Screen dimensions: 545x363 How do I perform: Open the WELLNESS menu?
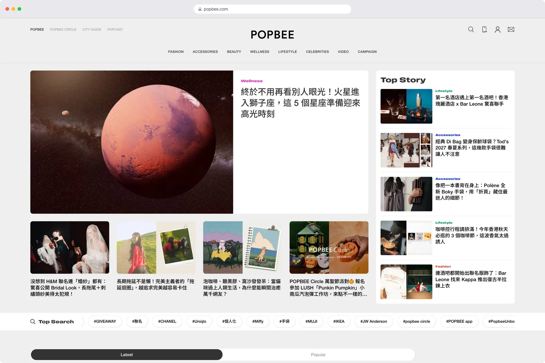tap(259, 52)
